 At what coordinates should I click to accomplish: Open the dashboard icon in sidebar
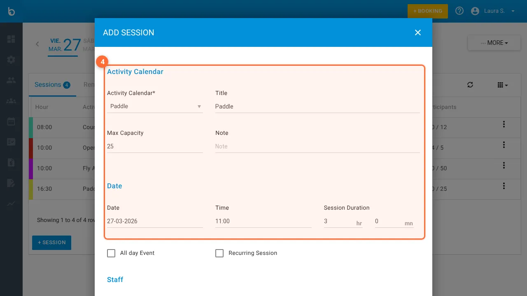click(11, 39)
